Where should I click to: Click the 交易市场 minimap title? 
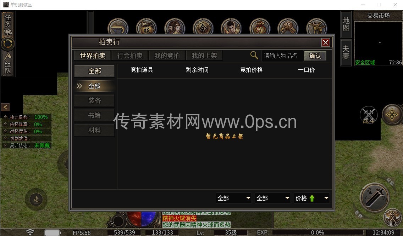click(x=378, y=16)
